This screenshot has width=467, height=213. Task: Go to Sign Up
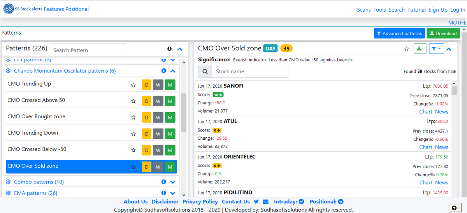point(438,10)
